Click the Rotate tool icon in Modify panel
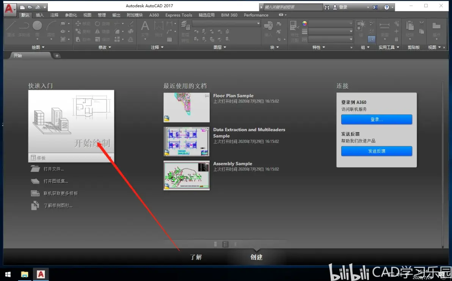The image size is (452, 281). [x=97, y=24]
